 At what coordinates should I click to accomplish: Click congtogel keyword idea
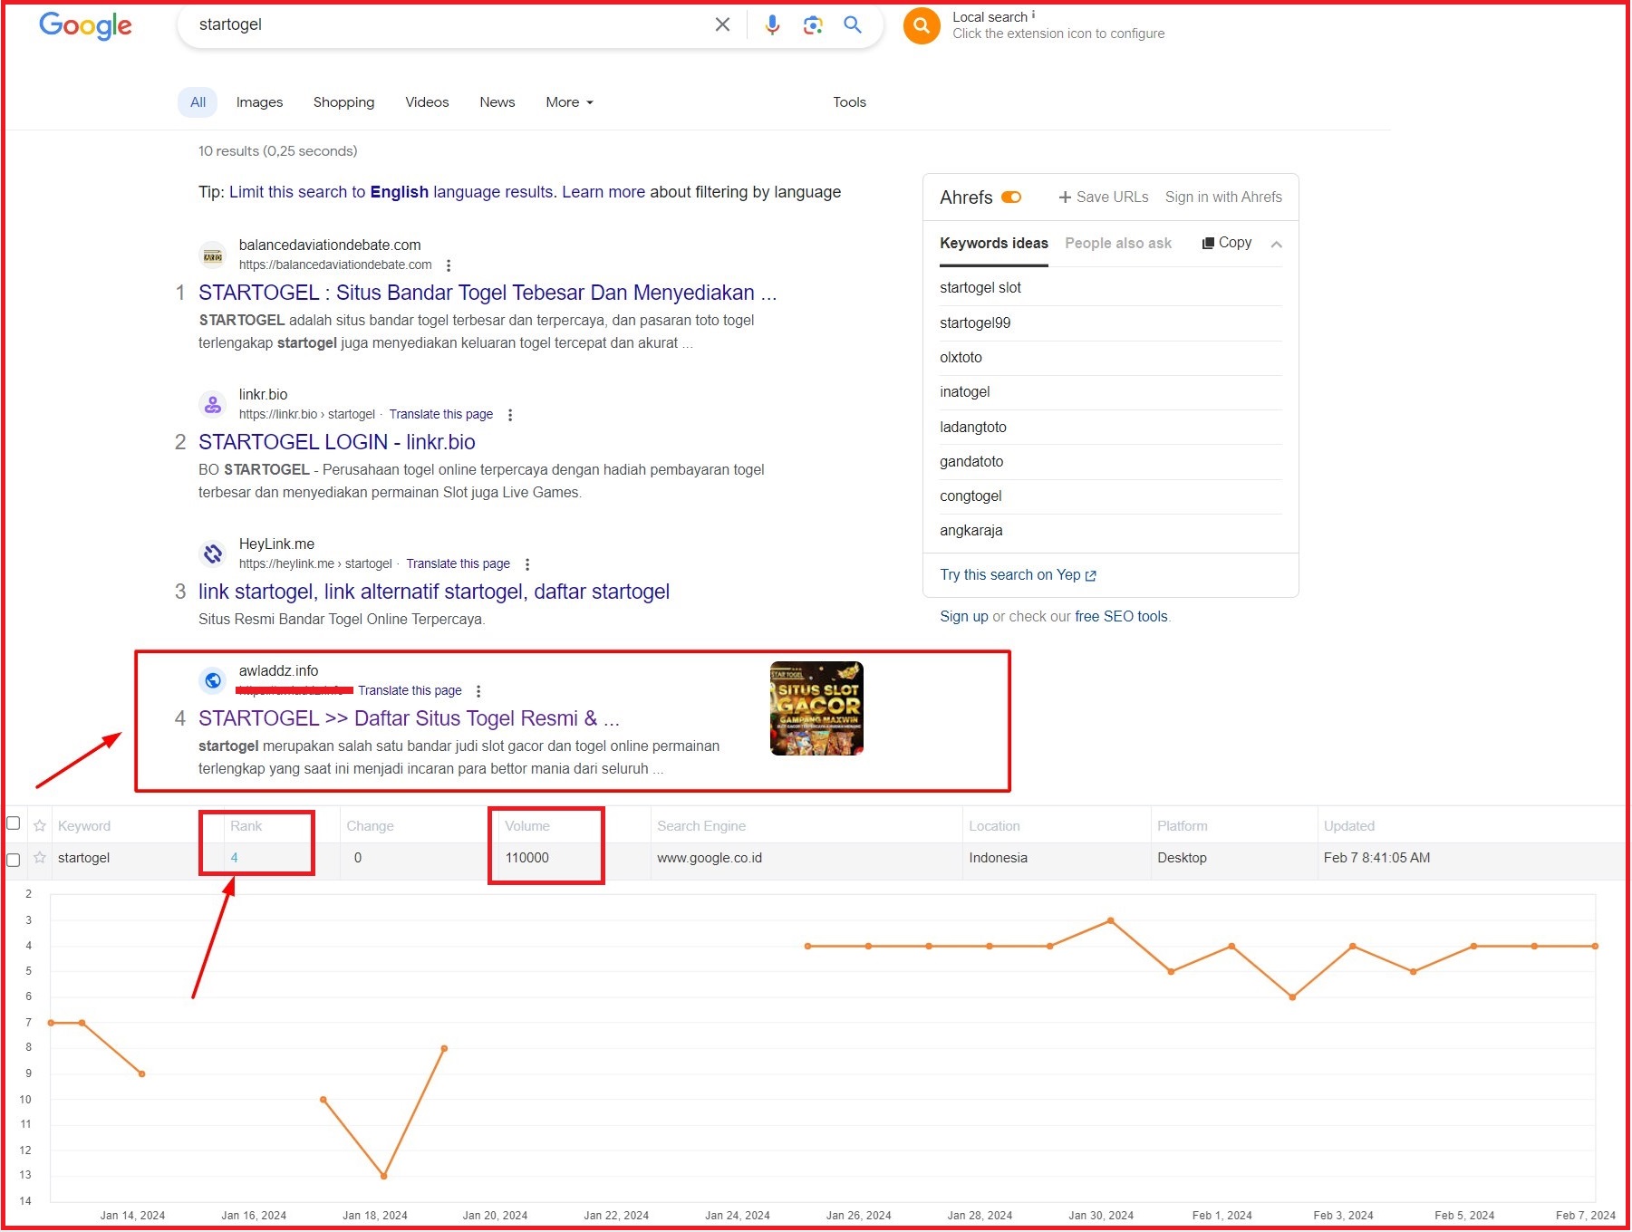[971, 496]
